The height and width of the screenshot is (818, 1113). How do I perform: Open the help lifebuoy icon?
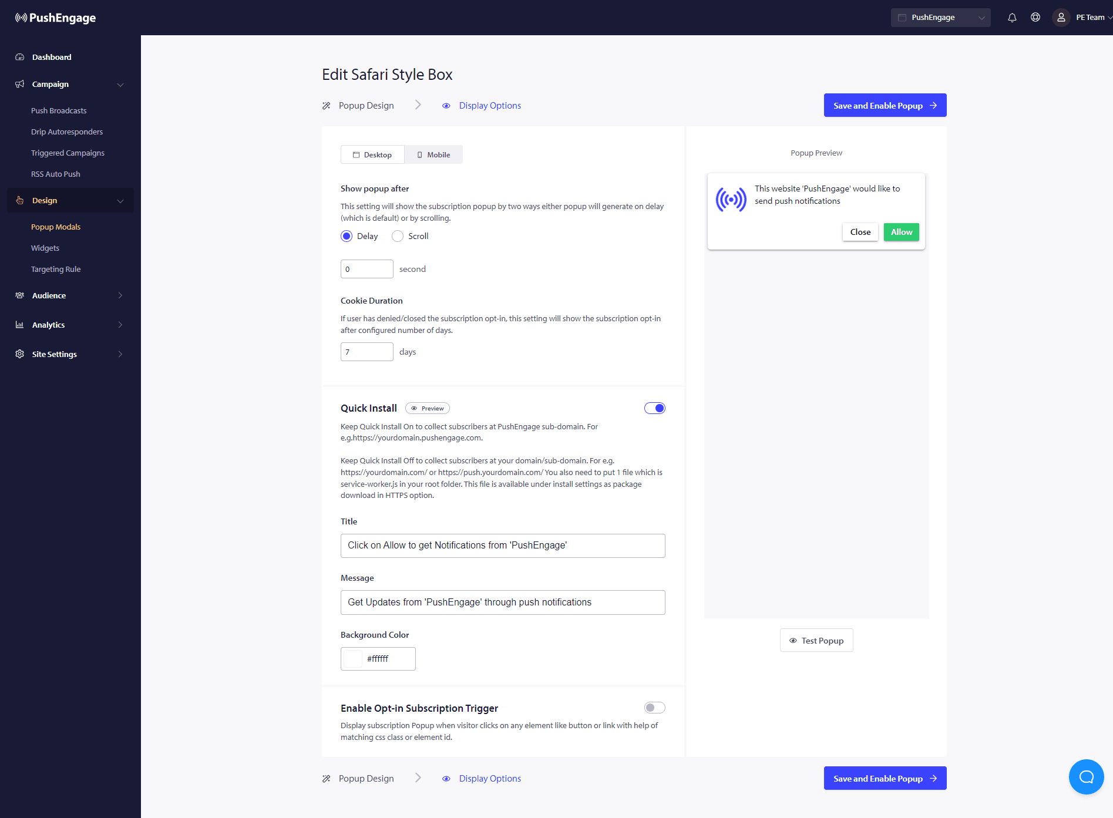point(1035,18)
